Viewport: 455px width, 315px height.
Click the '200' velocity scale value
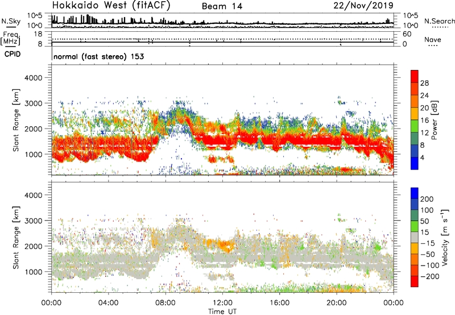pyautogui.click(x=427, y=199)
